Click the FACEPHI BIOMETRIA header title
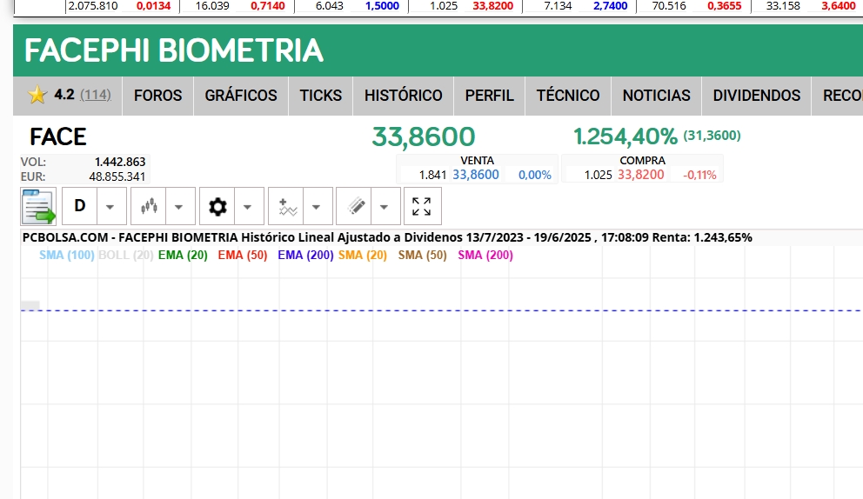Viewport: 863px width, 499px height. click(x=174, y=50)
